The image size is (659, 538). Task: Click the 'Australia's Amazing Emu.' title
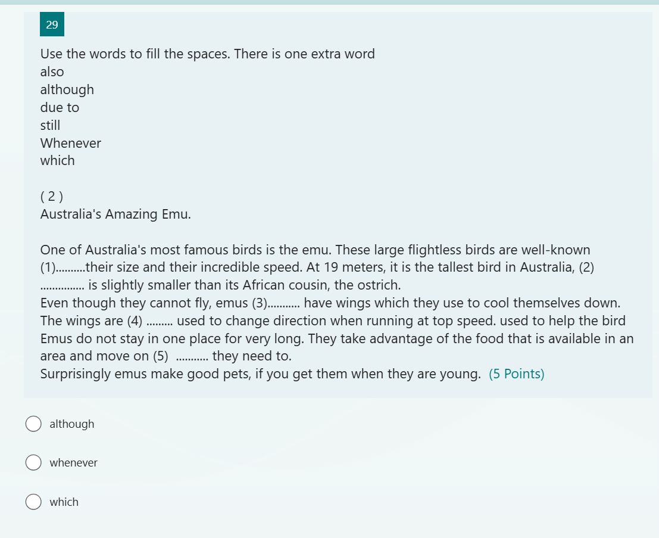115,214
